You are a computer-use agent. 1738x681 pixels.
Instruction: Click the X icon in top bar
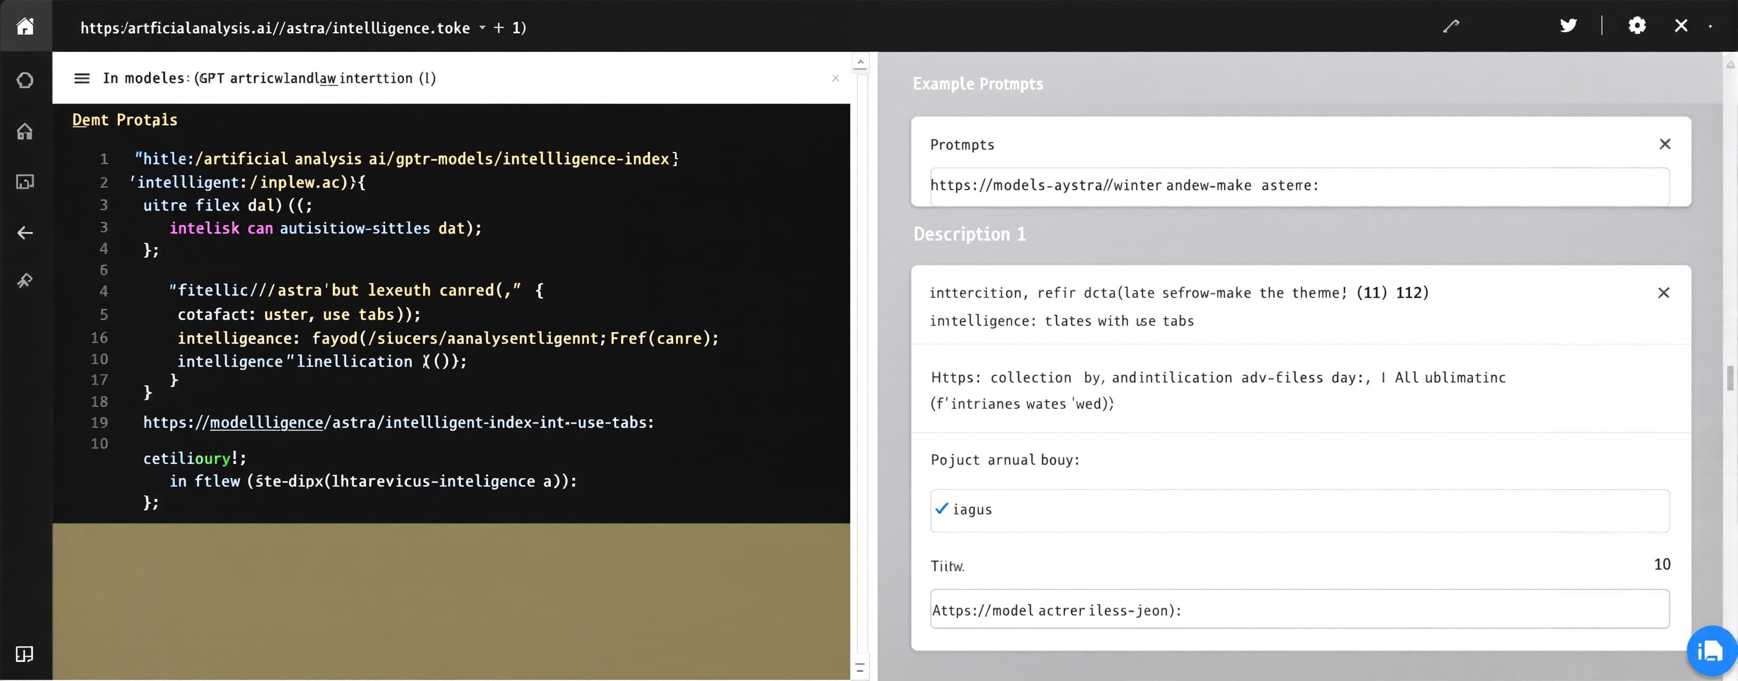[x=1680, y=26]
